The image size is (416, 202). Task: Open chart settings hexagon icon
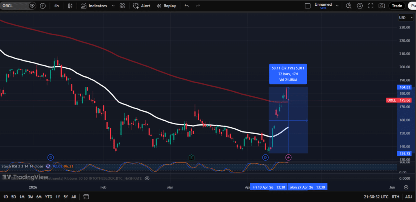360,6
